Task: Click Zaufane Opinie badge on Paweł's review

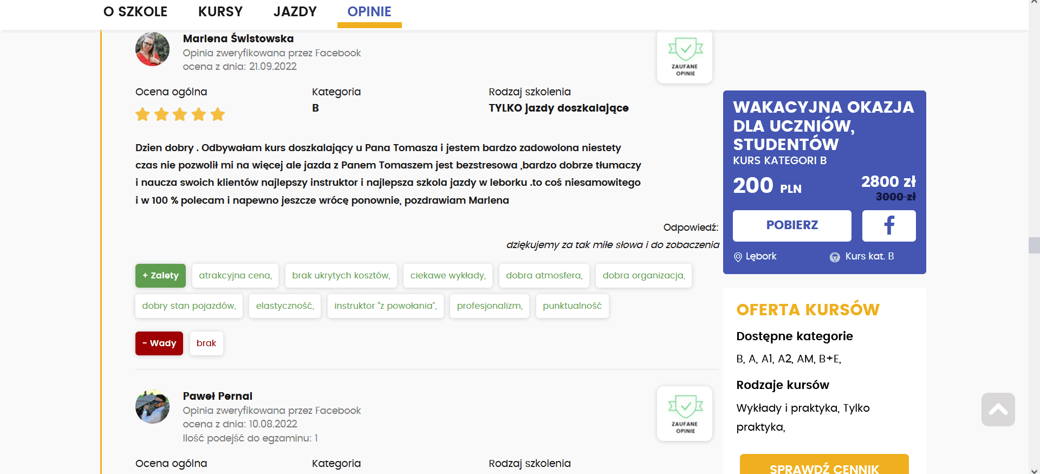Action: pyautogui.click(x=685, y=414)
